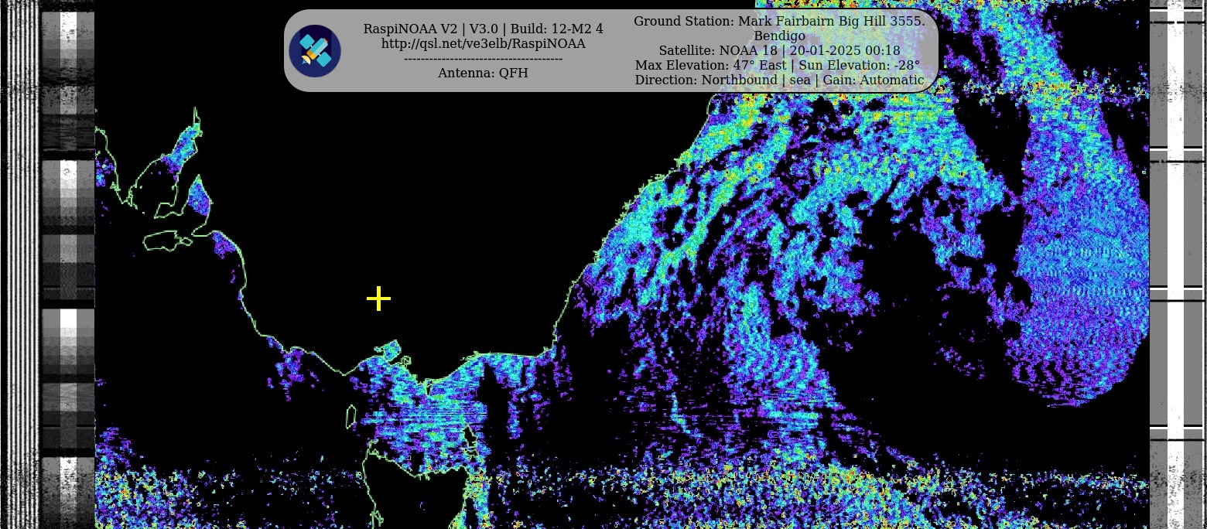The width and height of the screenshot is (1207, 529).
Task: Open the qsl.net RaspiNOAA URL text
Action: point(484,43)
